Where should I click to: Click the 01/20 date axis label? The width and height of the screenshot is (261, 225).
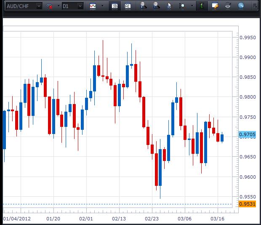click(53, 219)
